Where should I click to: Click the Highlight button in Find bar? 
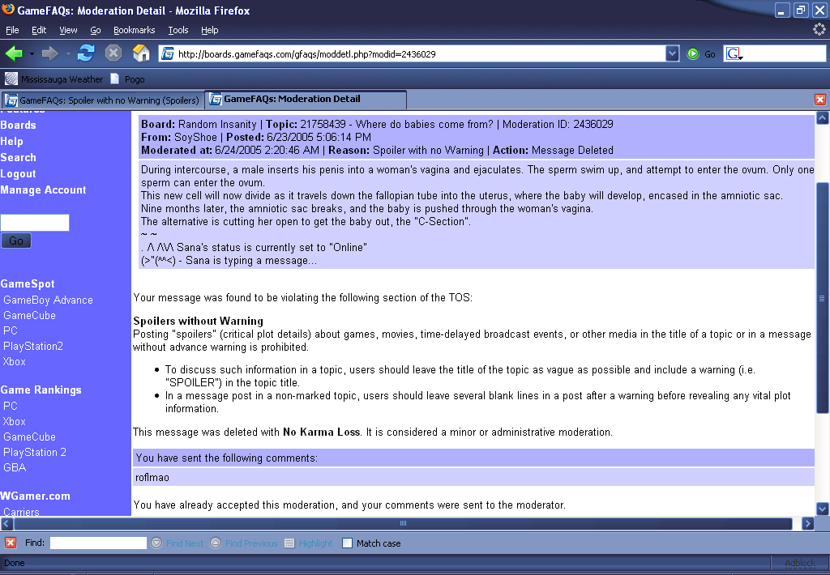point(309,543)
